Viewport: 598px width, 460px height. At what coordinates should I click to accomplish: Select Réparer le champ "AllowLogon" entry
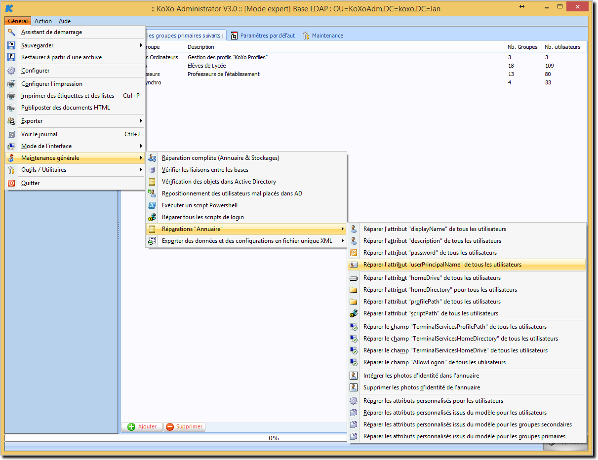tap(467, 362)
